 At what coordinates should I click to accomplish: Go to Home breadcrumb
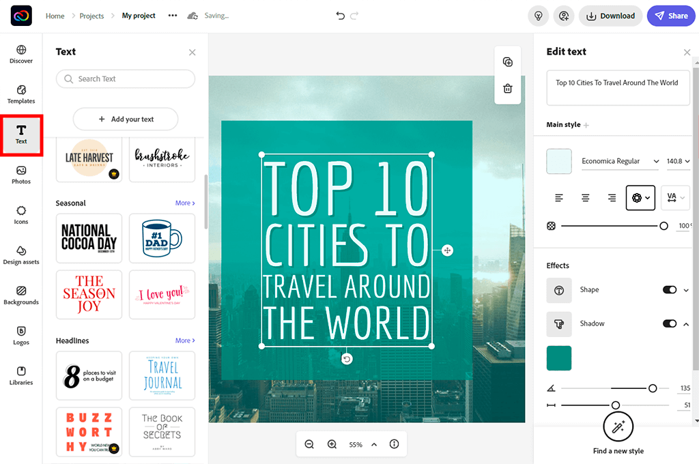coord(55,16)
